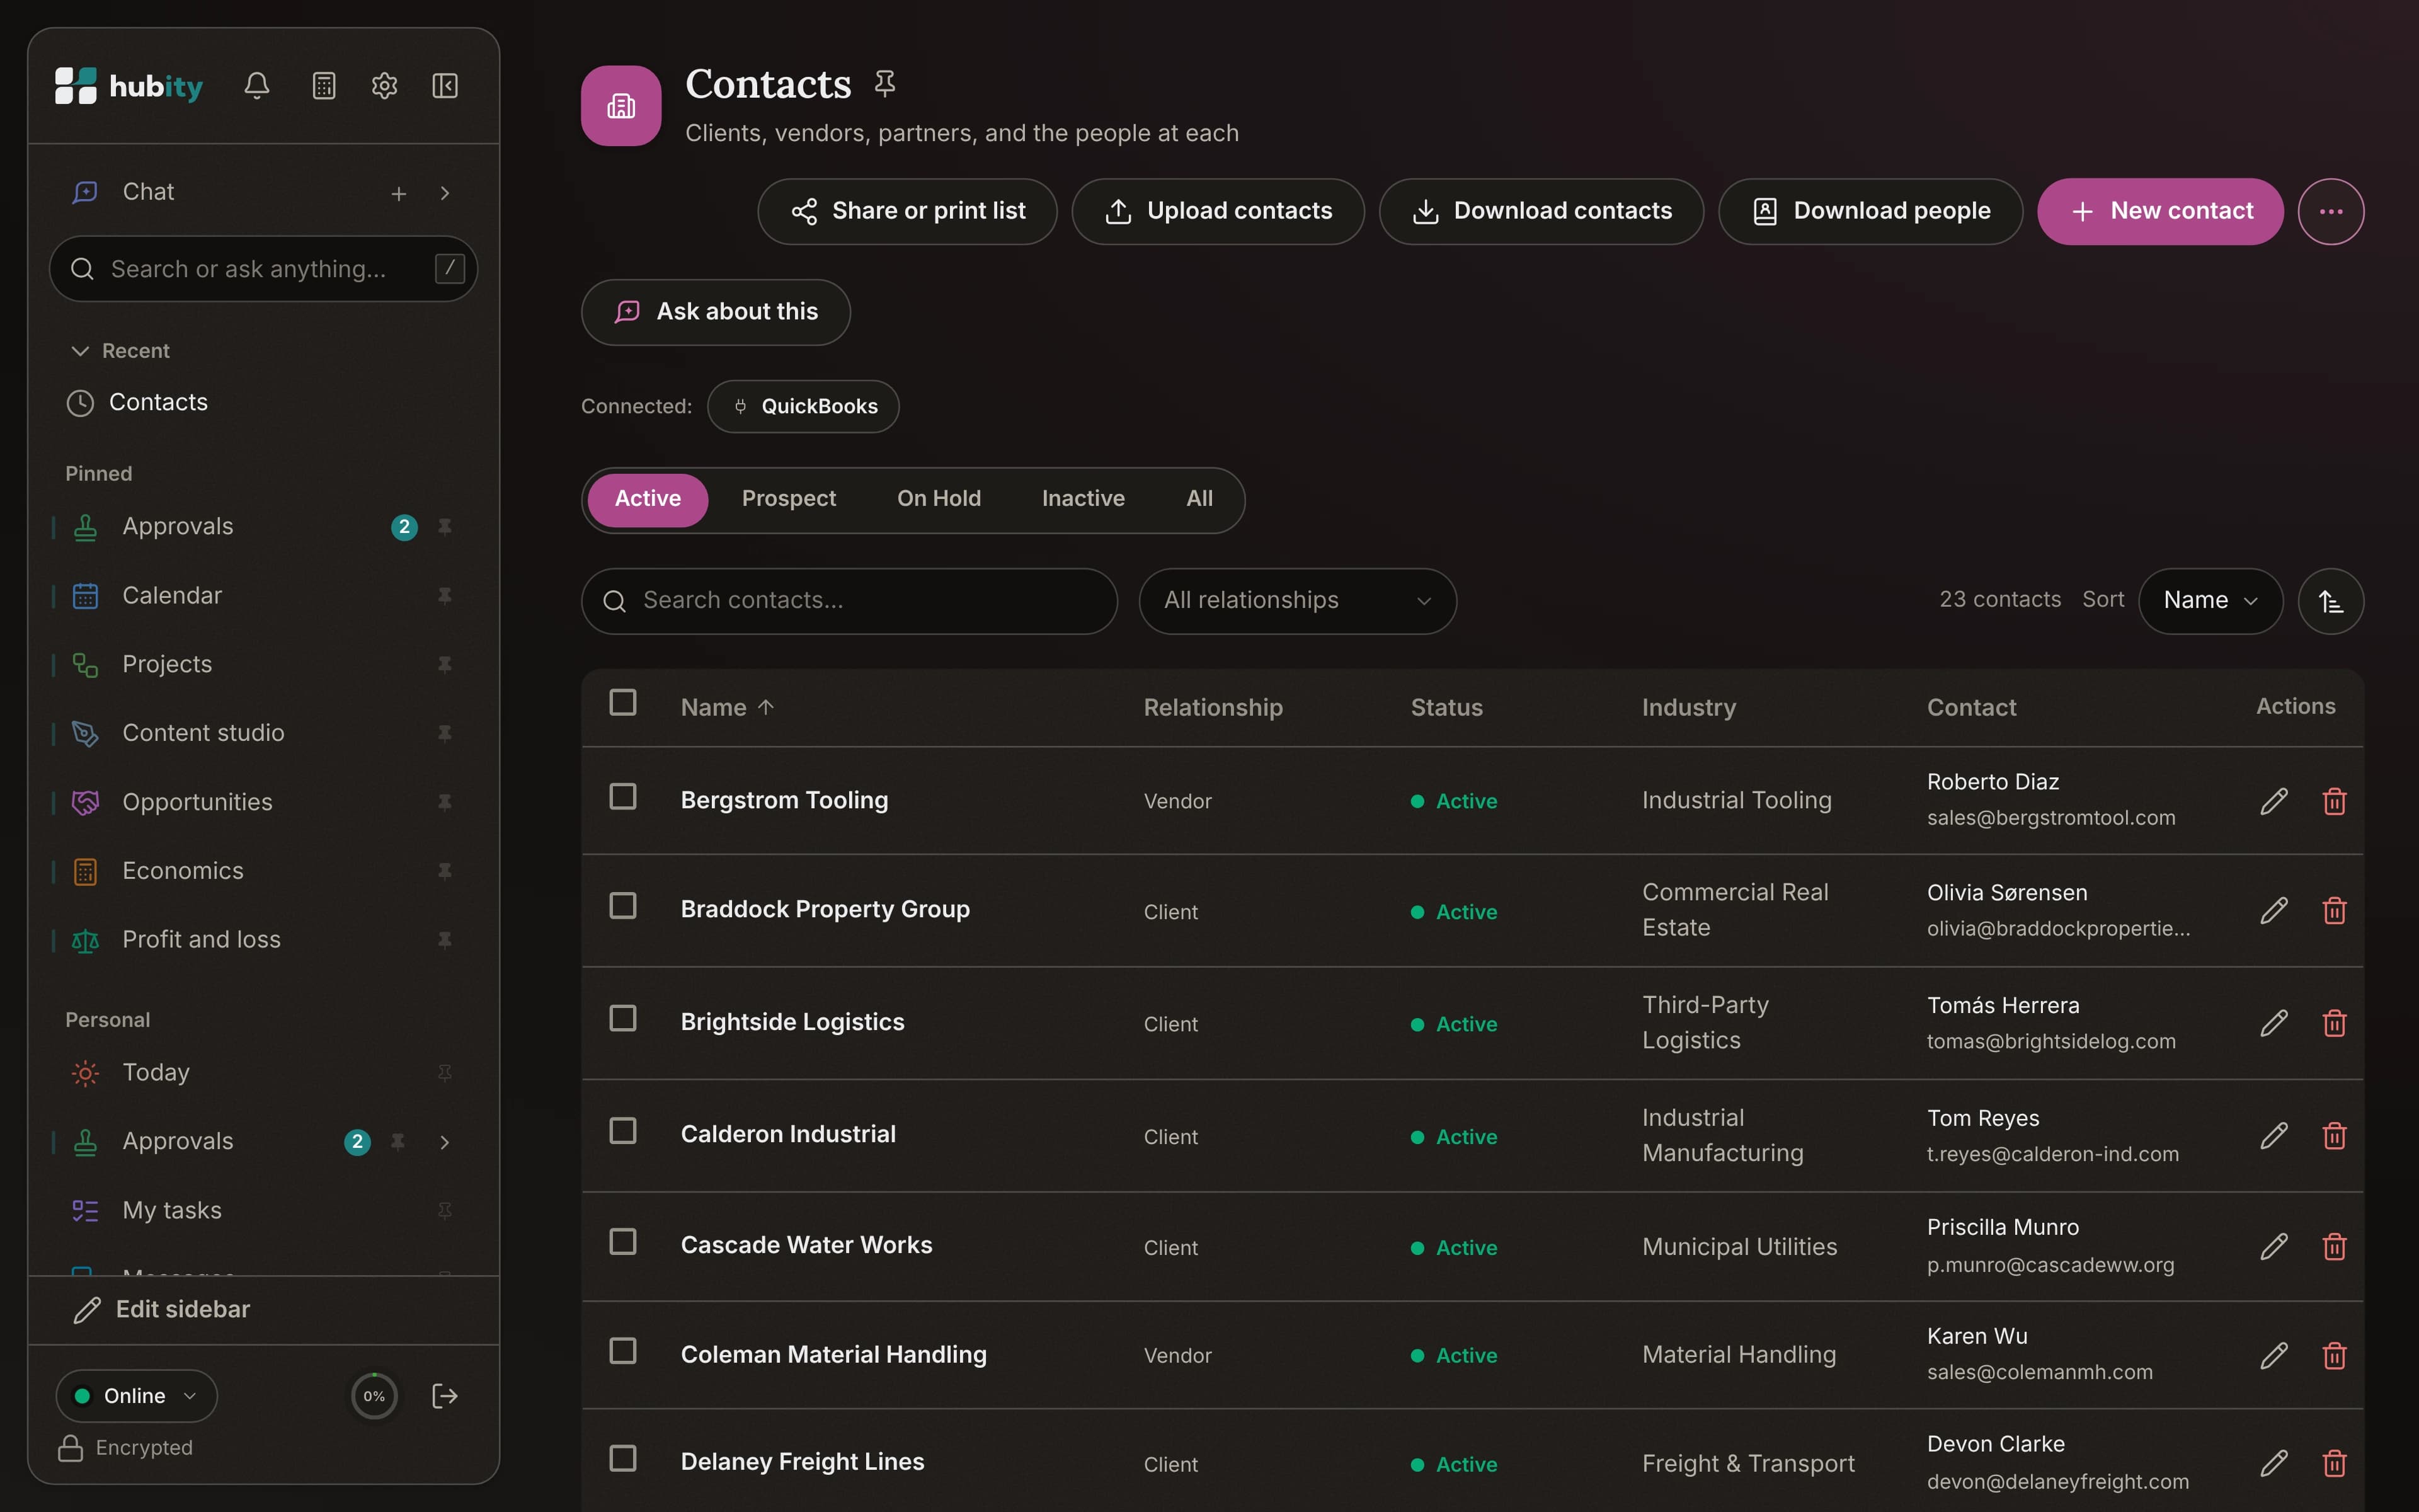Open the Name sort dropdown

click(x=2210, y=601)
